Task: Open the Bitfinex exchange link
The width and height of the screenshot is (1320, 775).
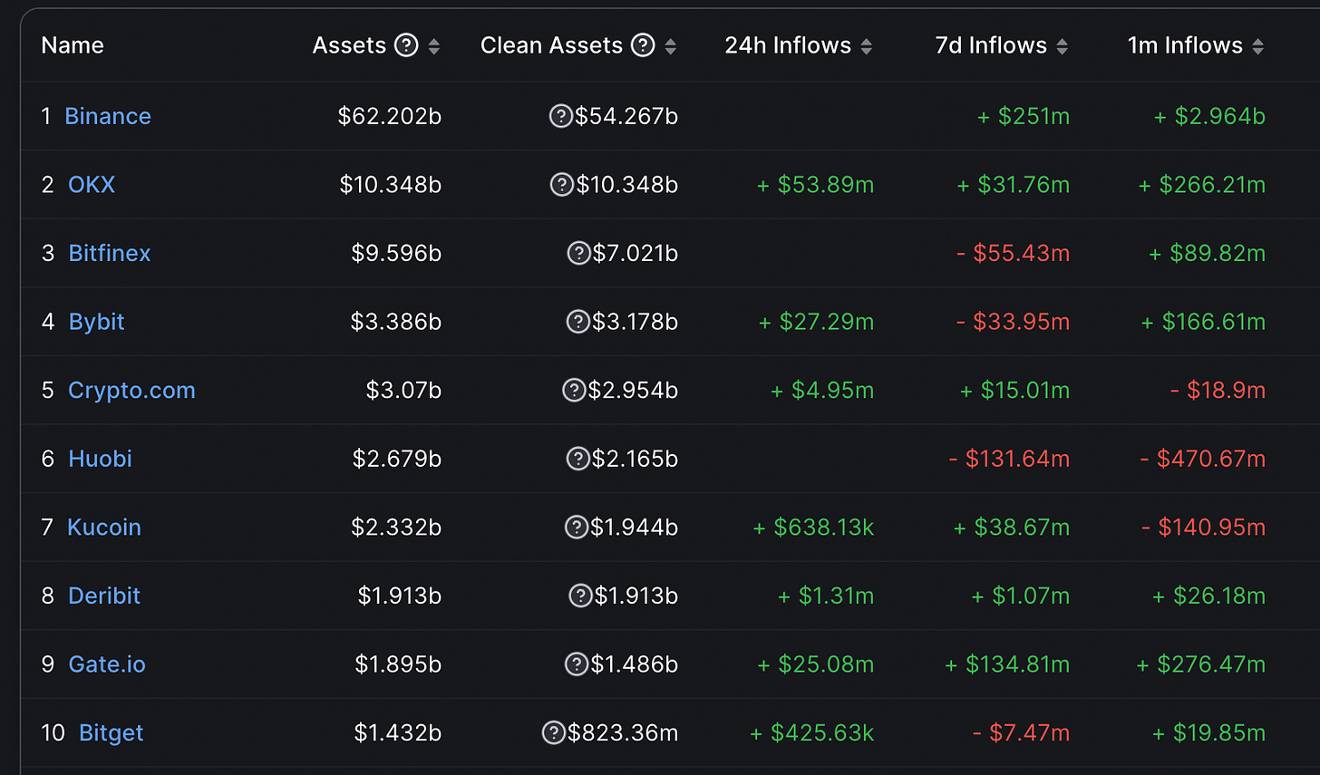Action: [110, 253]
